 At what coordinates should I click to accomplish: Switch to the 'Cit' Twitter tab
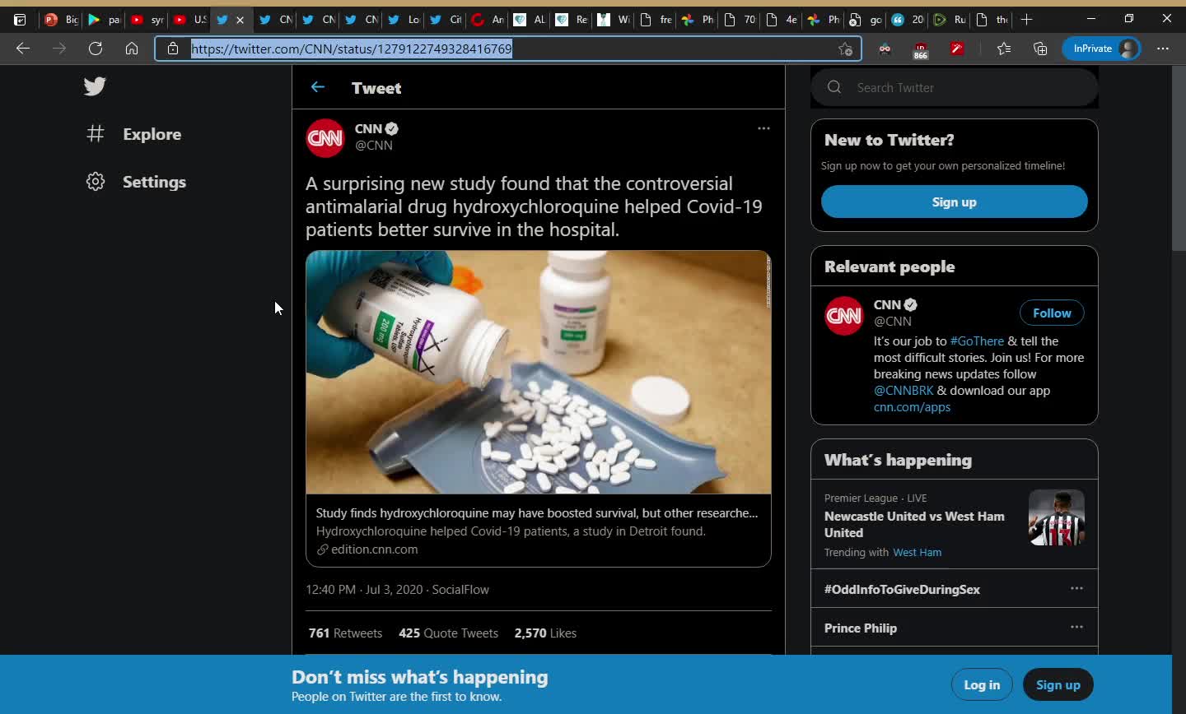tap(446, 19)
